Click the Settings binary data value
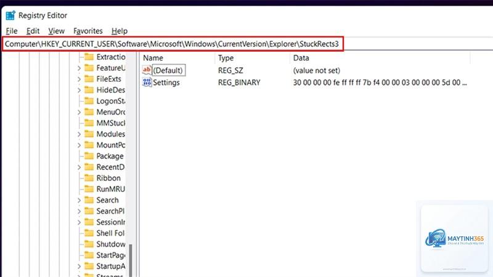493x277 pixels. [x=380, y=82]
